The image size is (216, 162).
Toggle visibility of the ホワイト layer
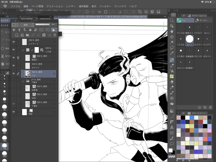[x=13, y=66]
